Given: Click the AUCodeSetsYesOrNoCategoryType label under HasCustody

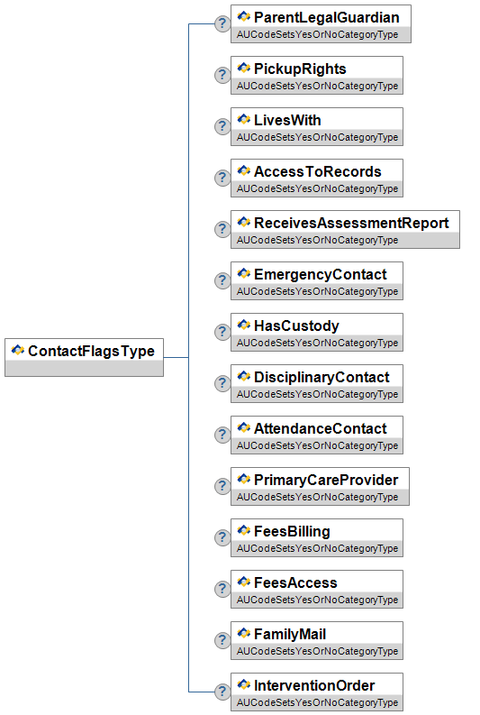Looking at the screenshot, I should (x=317, y=343).
